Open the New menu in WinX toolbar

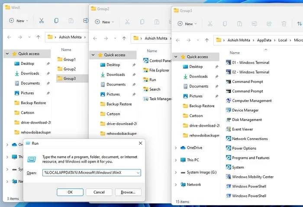tap(20, 20)
